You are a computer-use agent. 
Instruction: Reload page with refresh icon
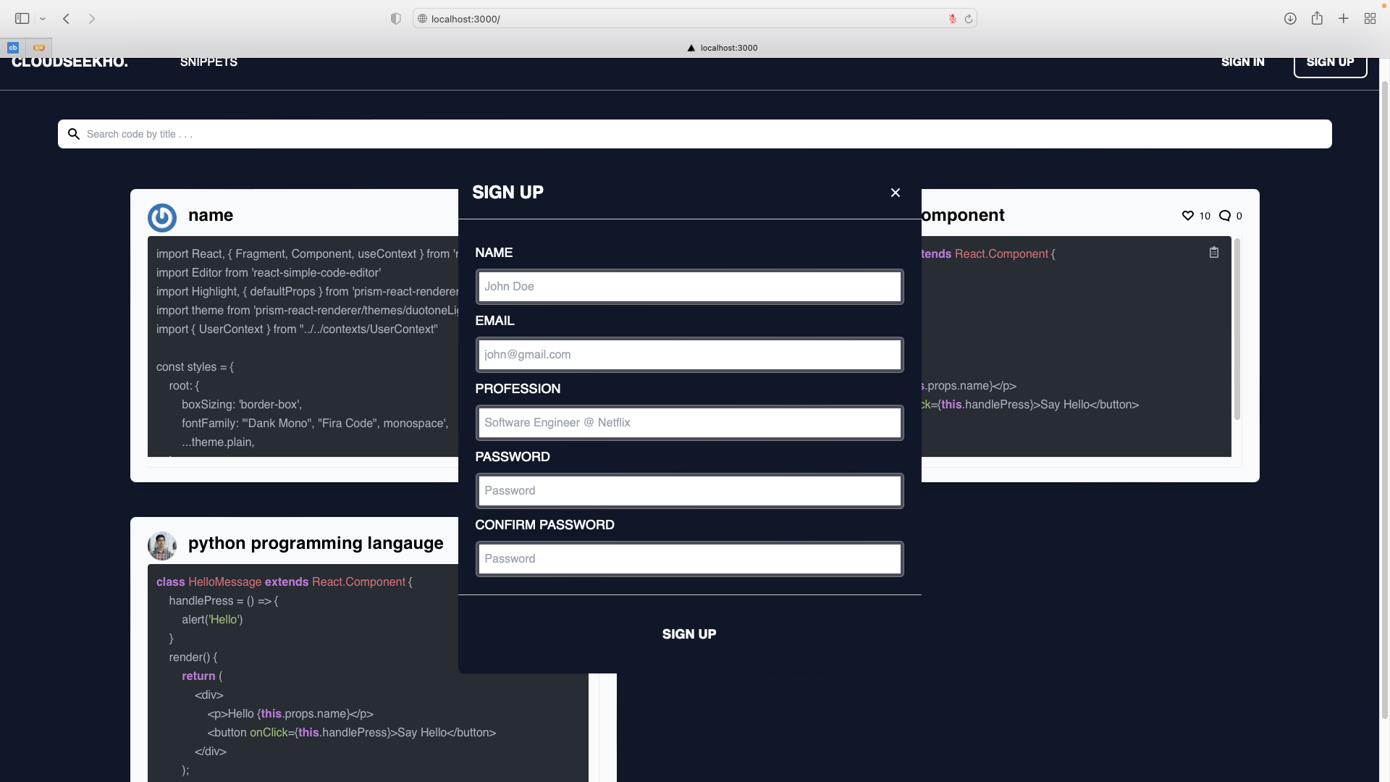coord(969,19)
